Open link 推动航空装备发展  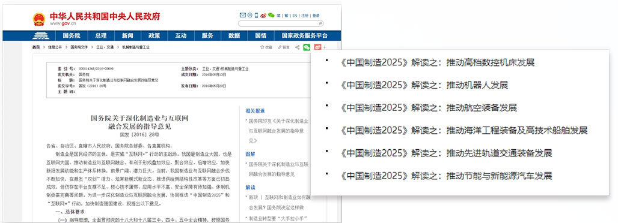482,107
